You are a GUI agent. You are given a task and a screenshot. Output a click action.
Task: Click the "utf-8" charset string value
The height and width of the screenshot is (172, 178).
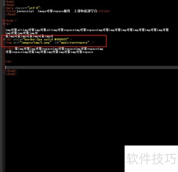click(34, 8)
